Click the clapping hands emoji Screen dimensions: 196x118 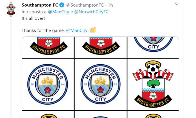(93, 30)
